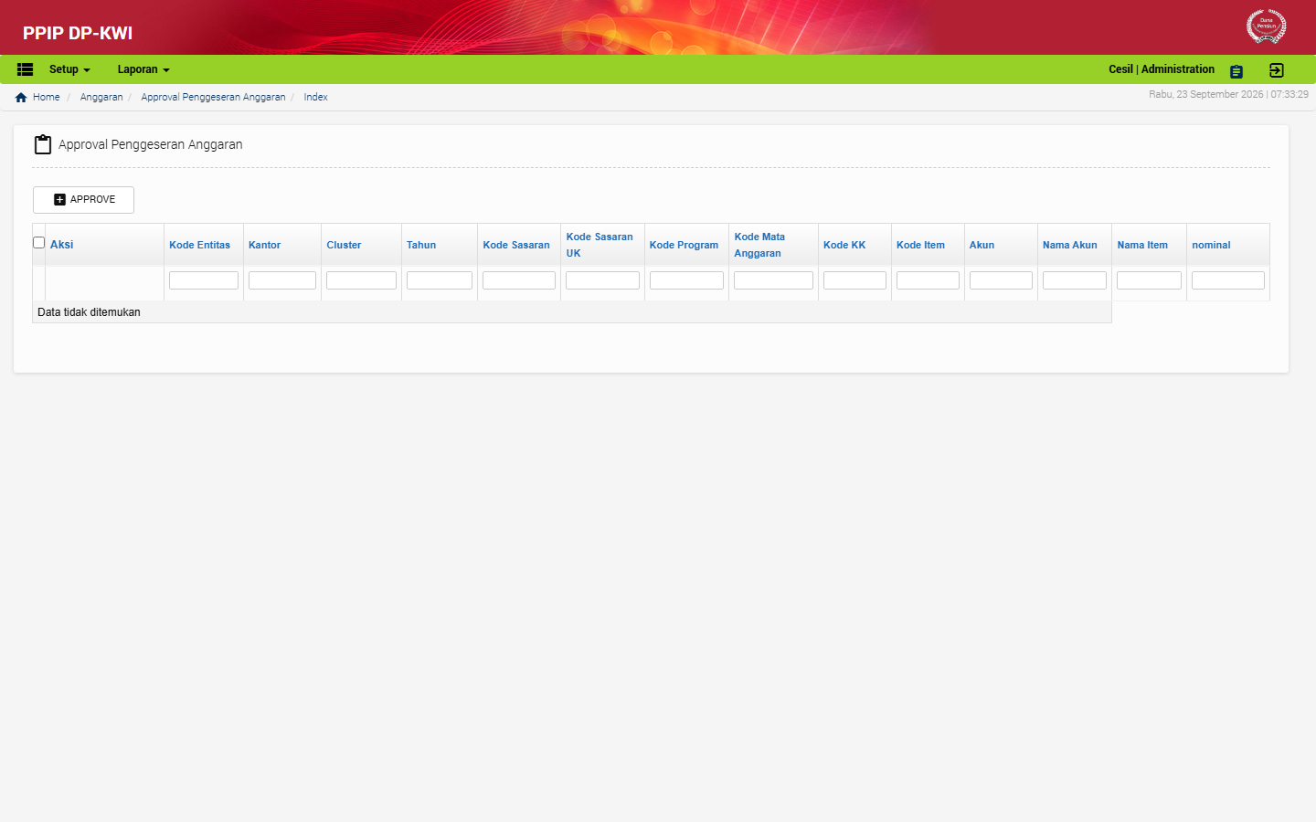Open the main menu list icon
Image resolution: width=1316 pixels, height=822 pixels.
coord(26,69)
